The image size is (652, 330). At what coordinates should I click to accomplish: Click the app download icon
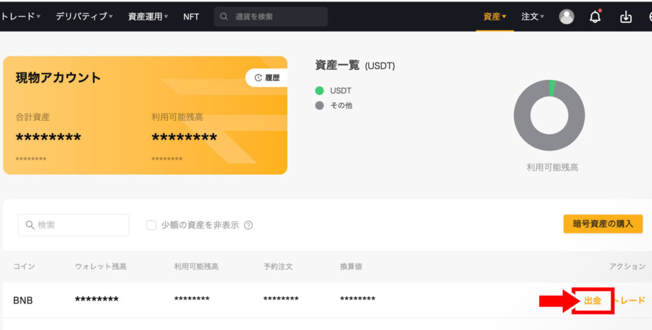[x=625, y=17]
